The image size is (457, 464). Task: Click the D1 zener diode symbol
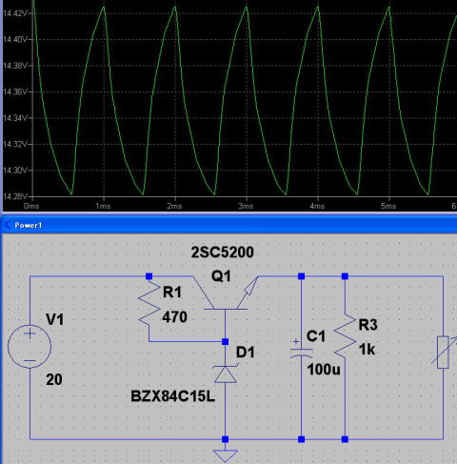click(226, 373)
